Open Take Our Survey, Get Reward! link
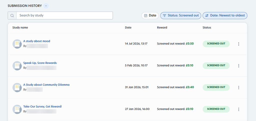256x121 pixels. coord(42,106)
